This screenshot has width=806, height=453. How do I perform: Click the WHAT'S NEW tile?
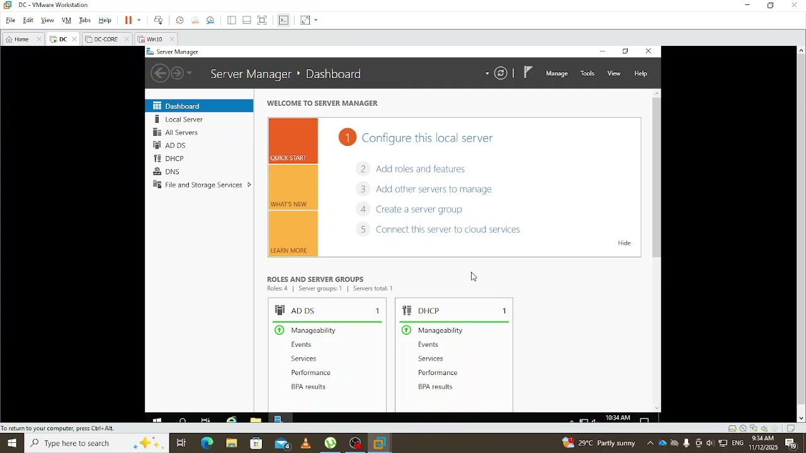(293, 187)
